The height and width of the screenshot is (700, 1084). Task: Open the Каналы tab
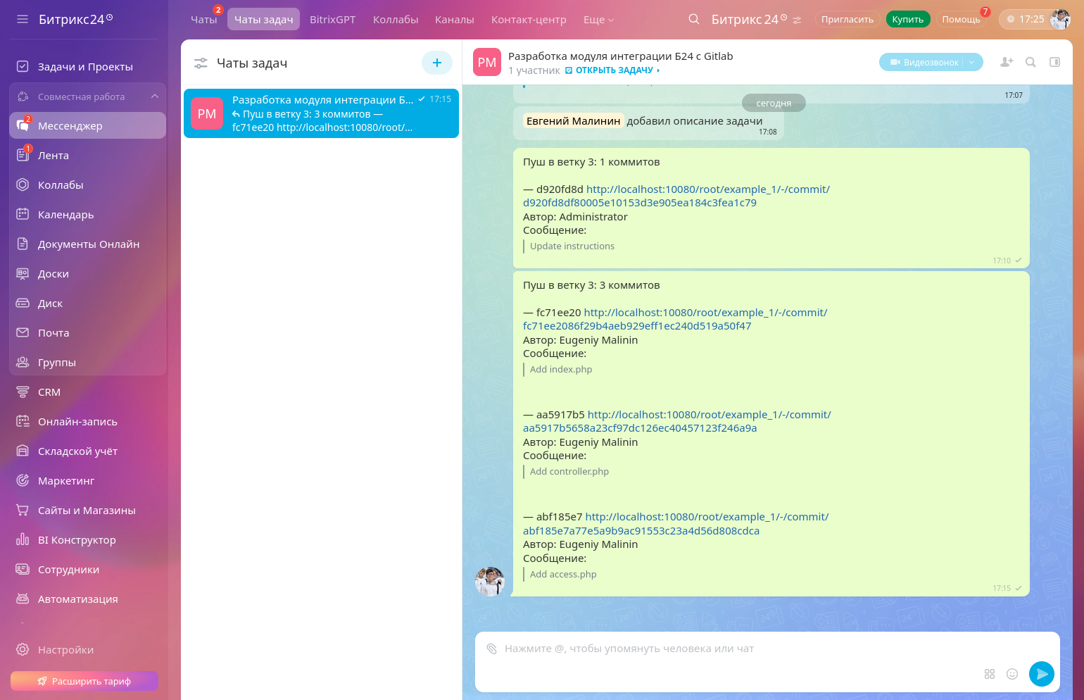tap(455, 20)
